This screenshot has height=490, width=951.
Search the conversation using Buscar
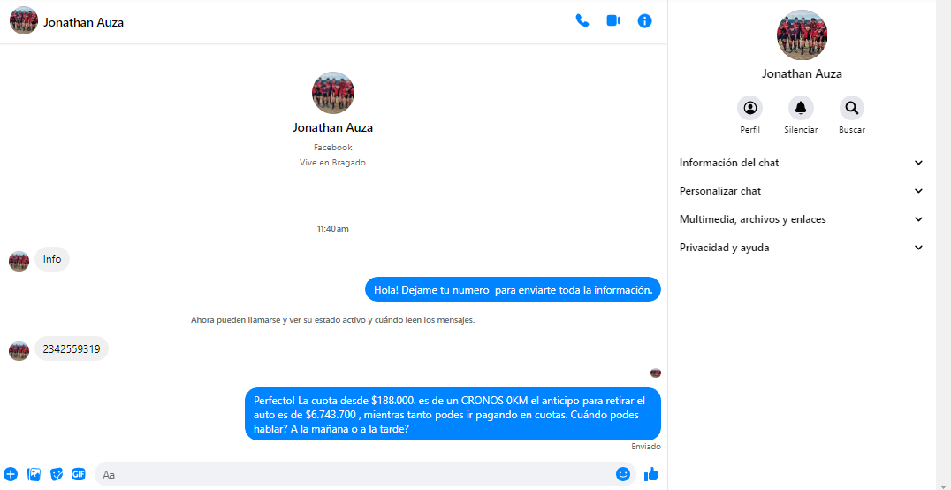(851, 109)
